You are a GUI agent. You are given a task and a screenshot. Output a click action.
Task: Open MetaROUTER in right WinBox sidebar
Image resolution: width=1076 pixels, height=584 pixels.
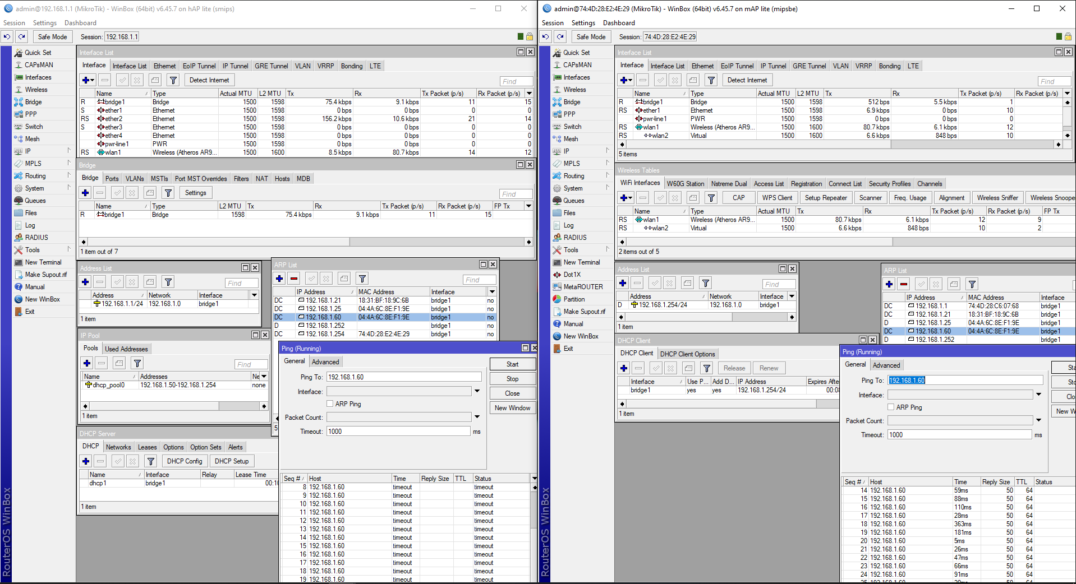(583, 287)
